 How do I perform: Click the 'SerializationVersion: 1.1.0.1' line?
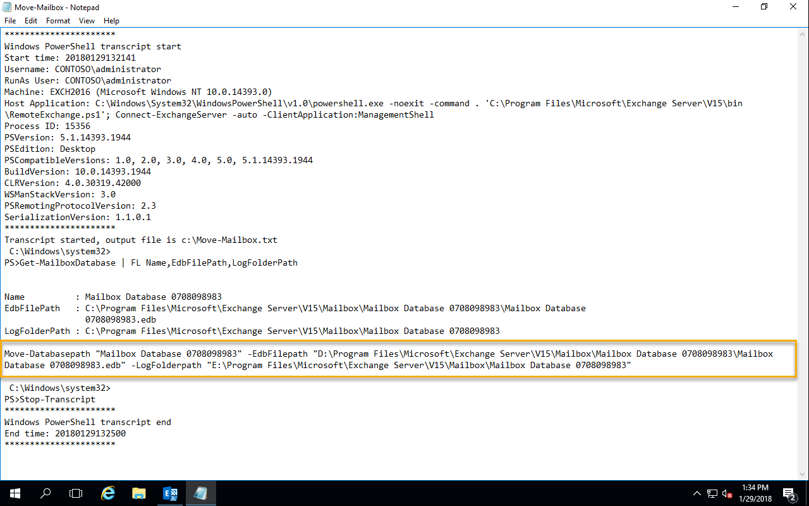click(x=78, y=217)
